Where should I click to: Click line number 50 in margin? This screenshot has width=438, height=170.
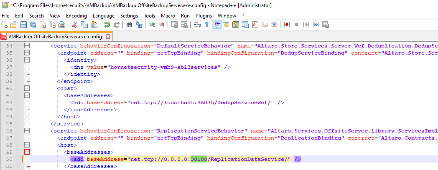pos(9,159)
